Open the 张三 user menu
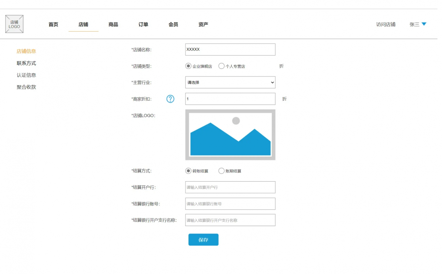This screenshot has width=442, height=274. tap(414, 25)
